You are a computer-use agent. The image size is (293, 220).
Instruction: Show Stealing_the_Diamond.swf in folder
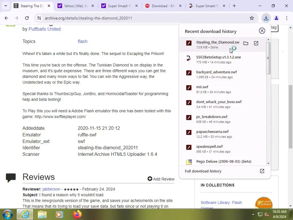point(246,44)
